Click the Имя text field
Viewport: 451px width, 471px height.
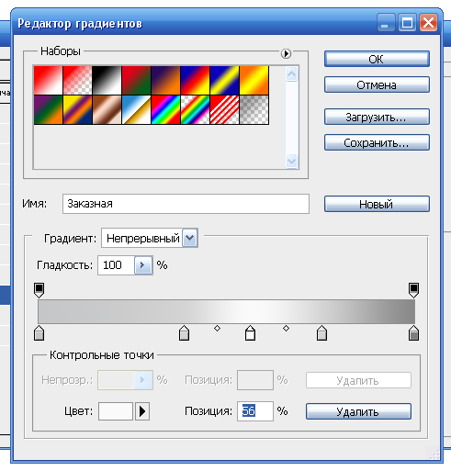[186, 204]
